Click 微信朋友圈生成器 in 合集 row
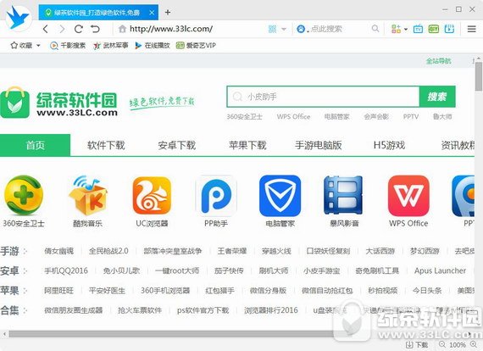This screenshot has width=483, height=351. [x=74, y=310]
